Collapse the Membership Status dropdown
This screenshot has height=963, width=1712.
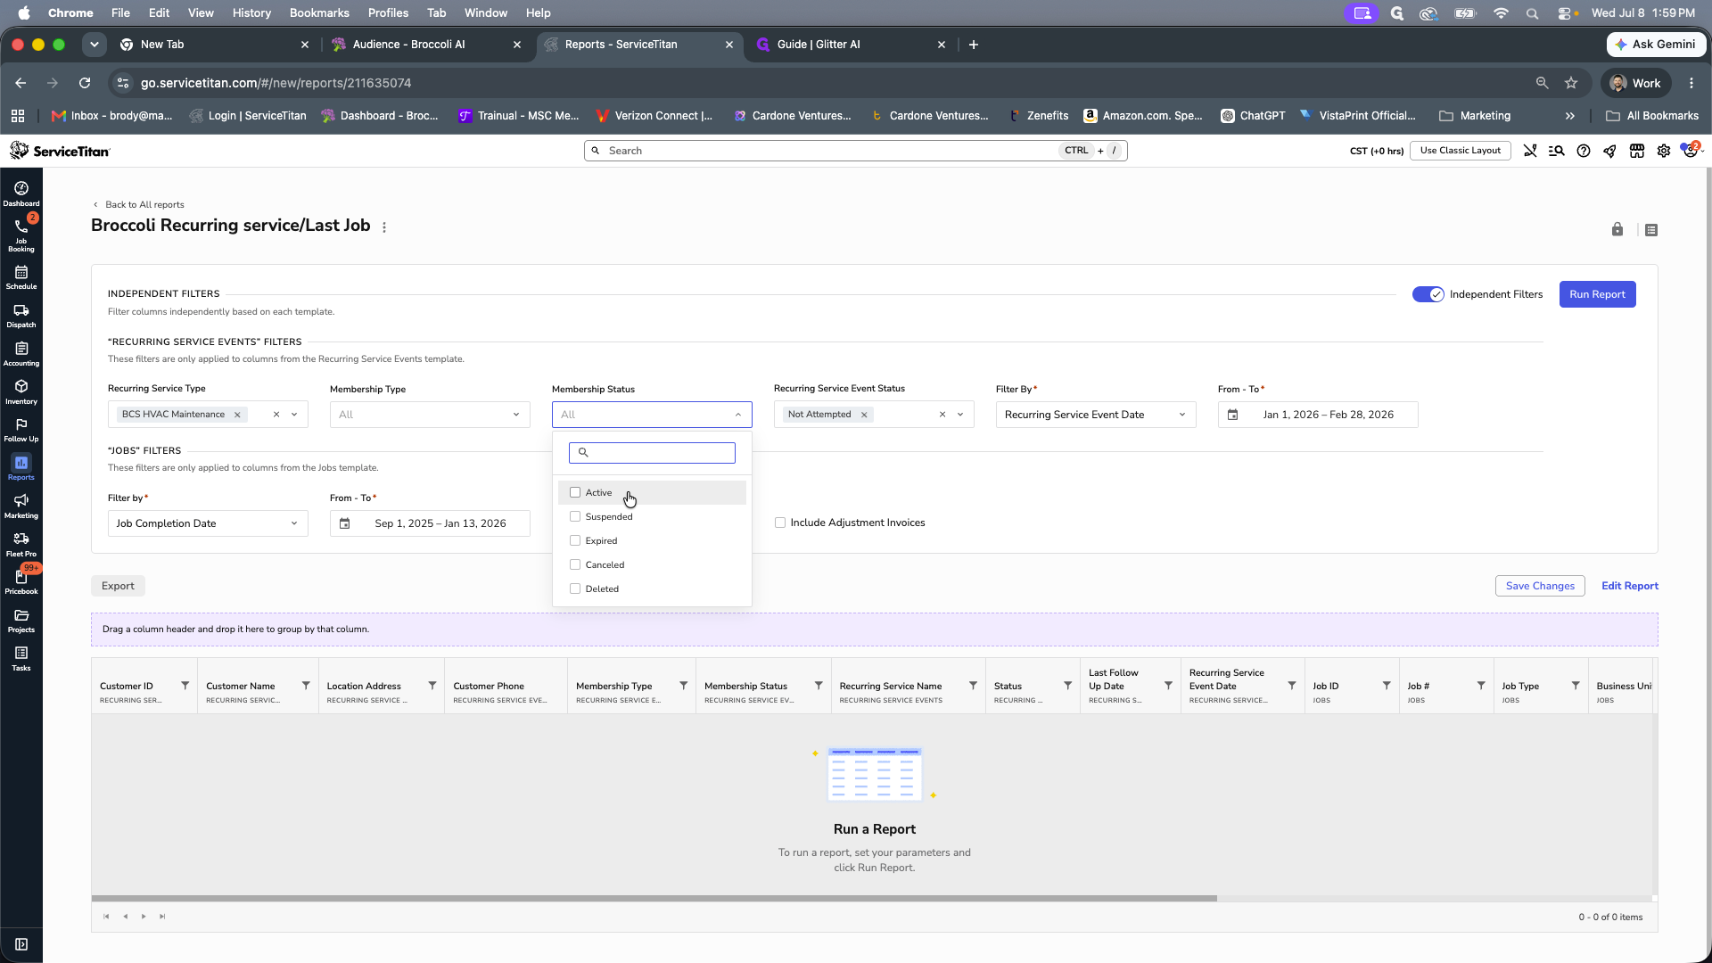(737, 415)
